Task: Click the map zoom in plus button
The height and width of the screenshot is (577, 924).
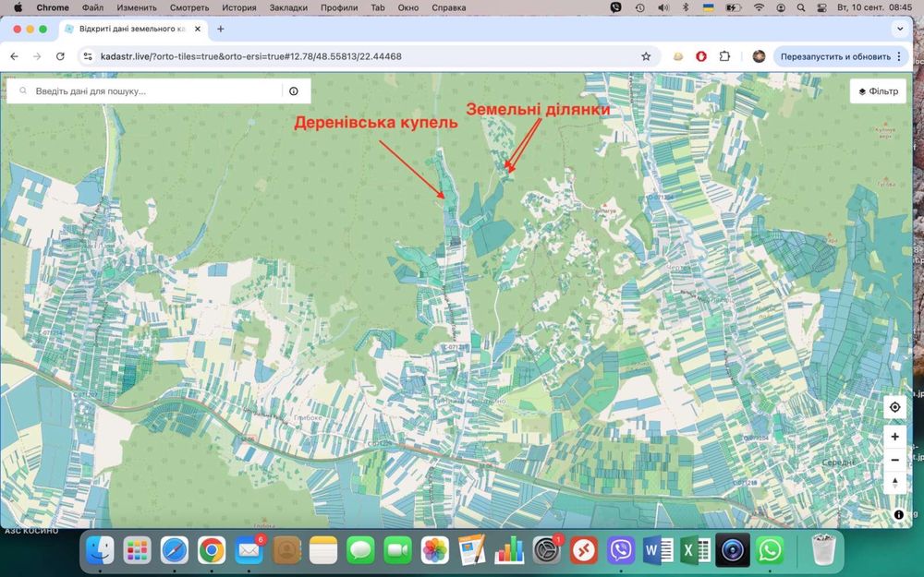Action: [x=894, y=437]
